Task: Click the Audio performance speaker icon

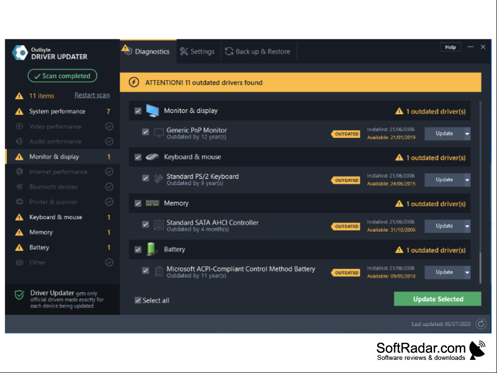Action: (x=19, y=142)
